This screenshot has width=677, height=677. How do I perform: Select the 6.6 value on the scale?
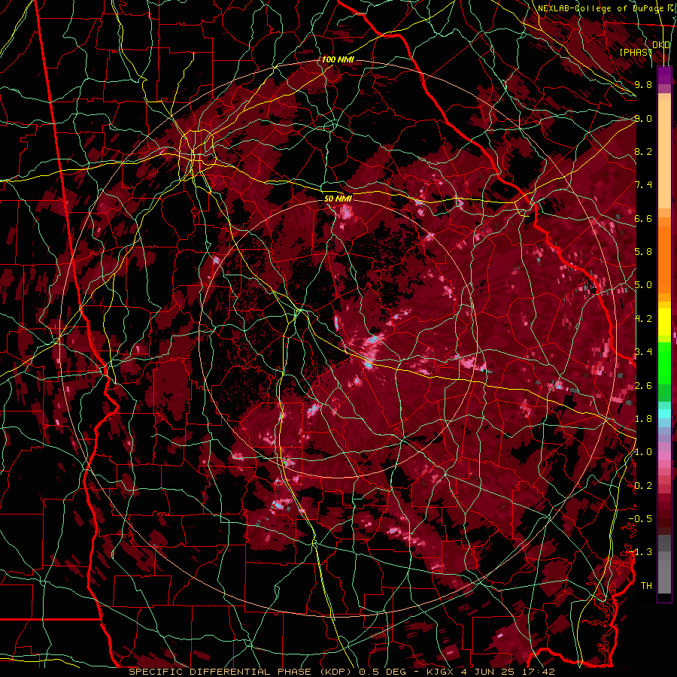643,218
